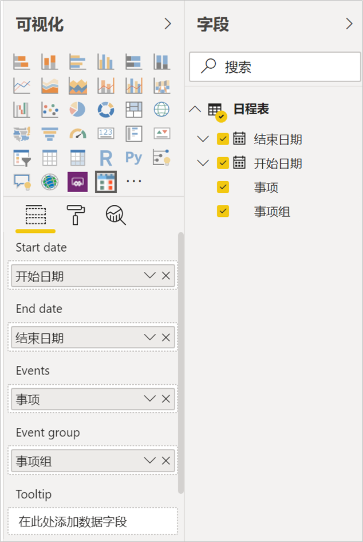363x542 pixels.
Task: Select the donut chart visual
Action: click(105, 109)
